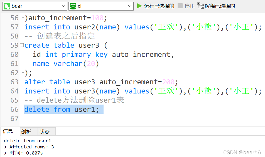Open the xl database dropdown

click(101, 6)
